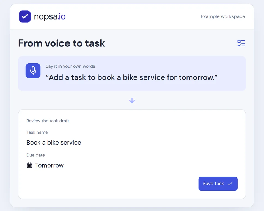Click the 'Task name' field label
The image size is (264, 211).
[x=37, y=132]
